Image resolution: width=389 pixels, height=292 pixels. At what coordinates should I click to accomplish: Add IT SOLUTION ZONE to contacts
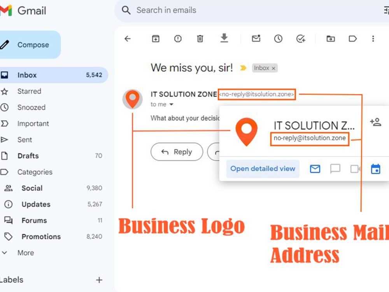click(x=376, y=122)
